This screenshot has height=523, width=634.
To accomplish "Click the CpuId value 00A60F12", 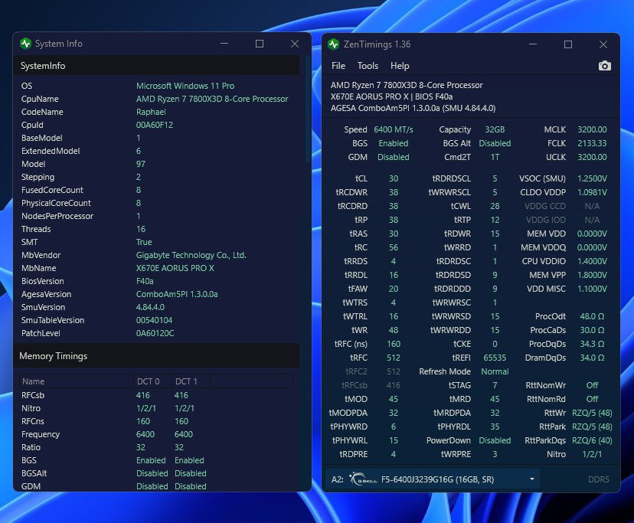I will click(155, 125).
